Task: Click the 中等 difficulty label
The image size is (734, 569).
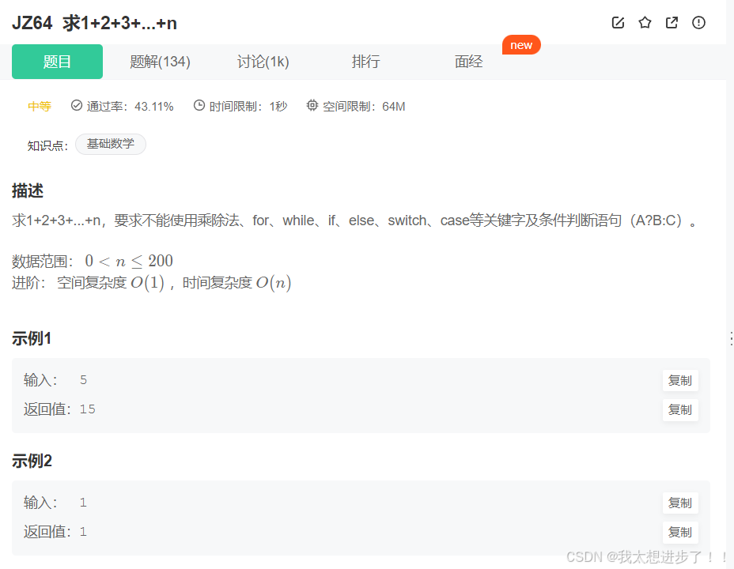Action: coord(40,107)
